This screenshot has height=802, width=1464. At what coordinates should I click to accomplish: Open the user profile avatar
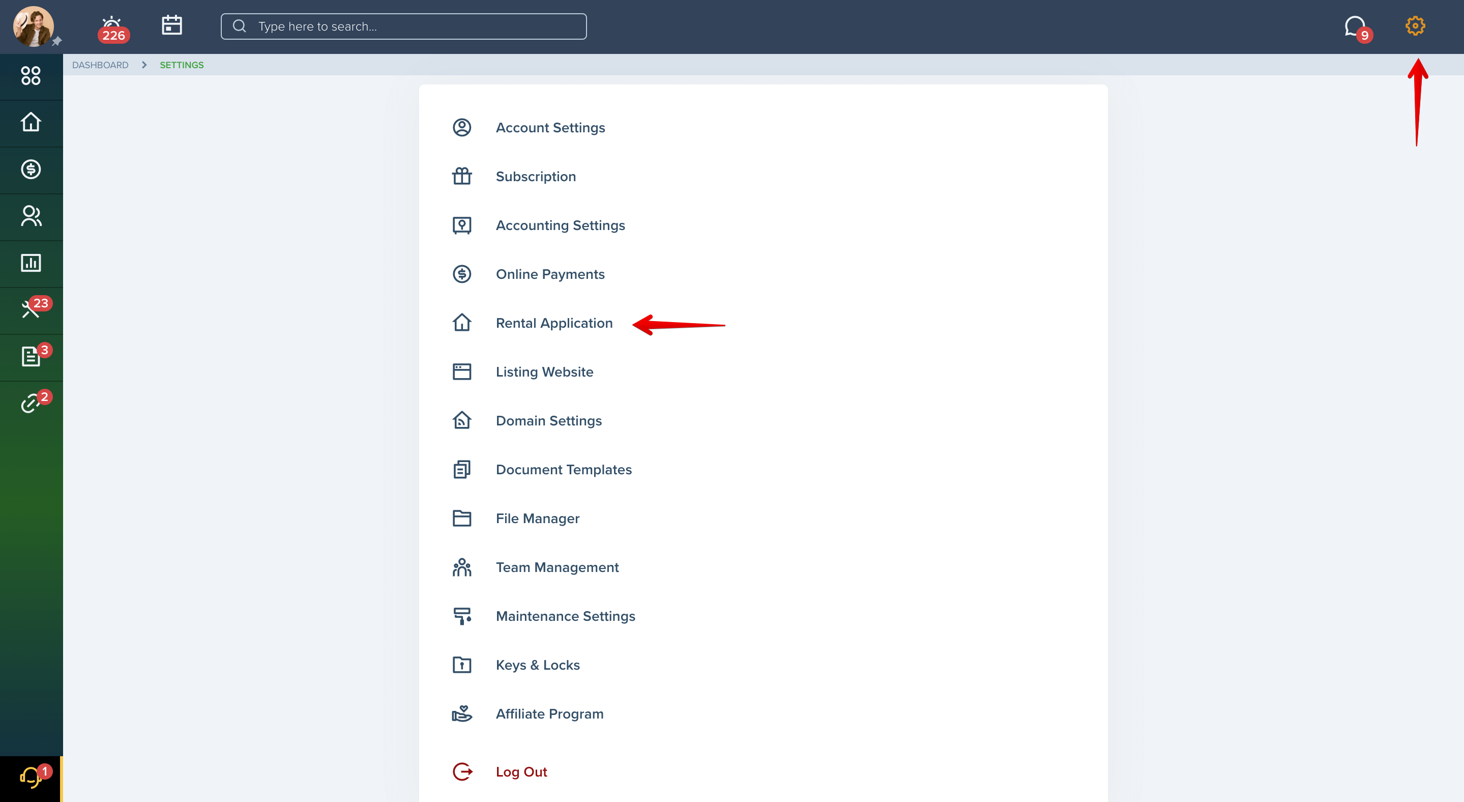34,26
